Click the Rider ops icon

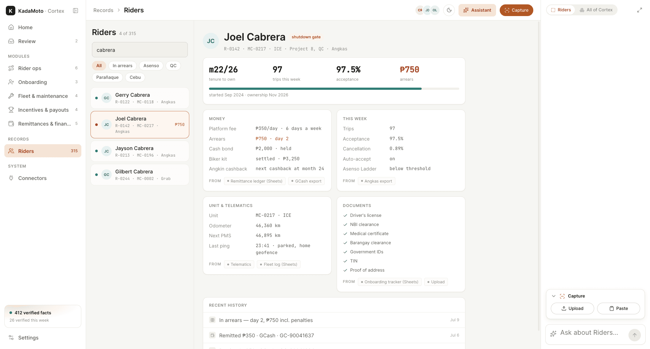tap(11, 68)
